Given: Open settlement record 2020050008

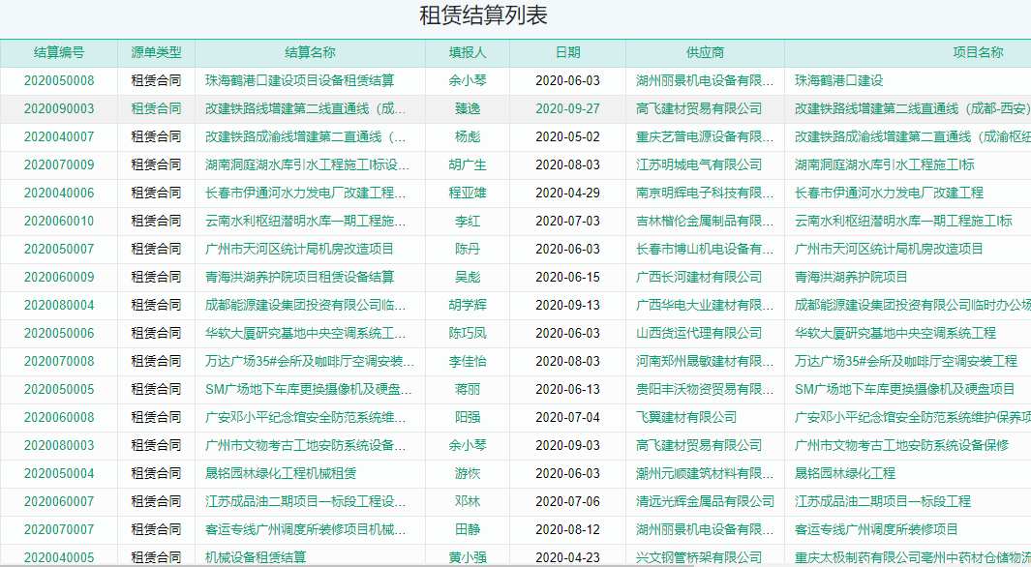Looking at the screenshot, I should click(59, 81).
